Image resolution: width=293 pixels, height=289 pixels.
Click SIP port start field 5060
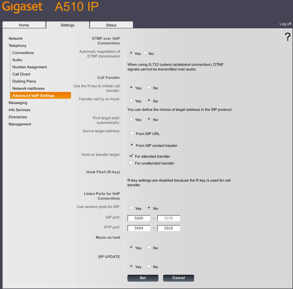click(x=139, y=218)
